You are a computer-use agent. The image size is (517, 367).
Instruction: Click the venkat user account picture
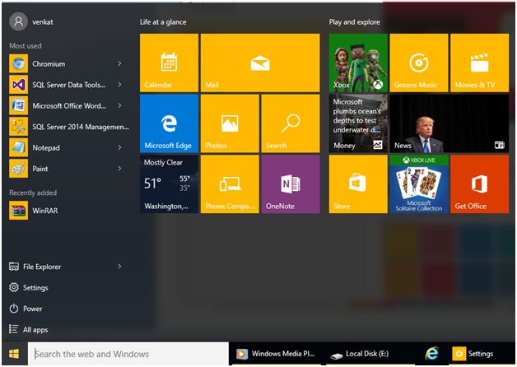point(18,21)
